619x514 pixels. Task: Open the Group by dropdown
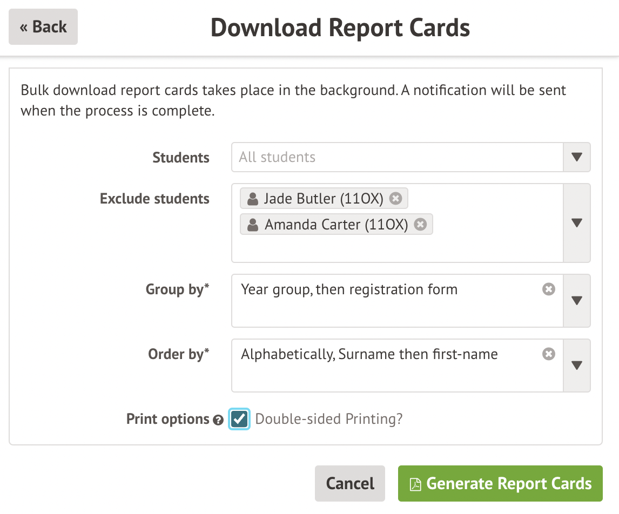tap(576, 301)
